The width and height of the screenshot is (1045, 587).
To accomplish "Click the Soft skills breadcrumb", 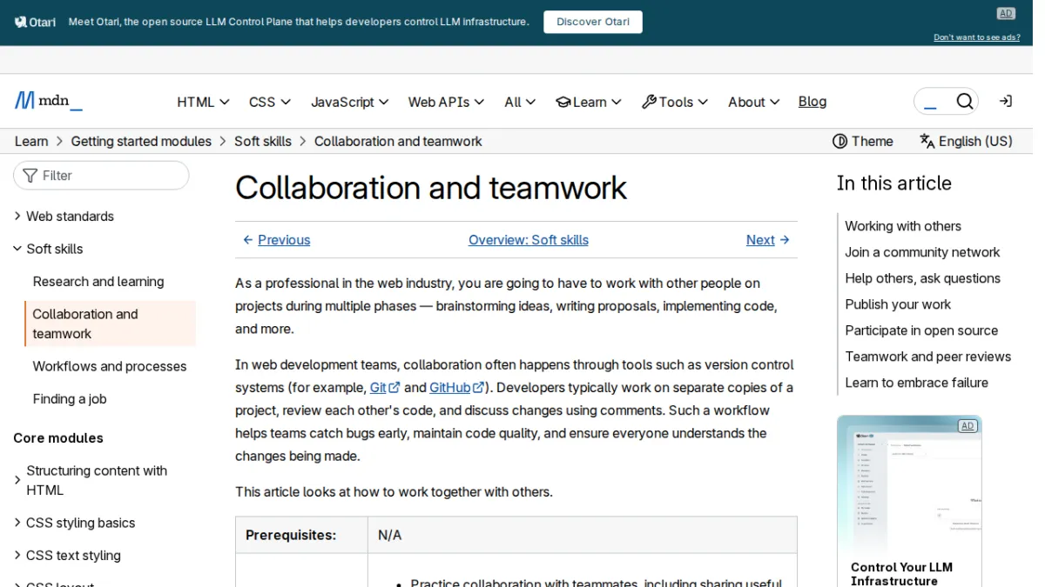I will (x=263, y=141).
